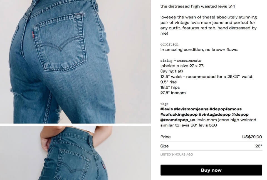Image resolution: width=267 pixels, height=180 pixels.
Task: Click the Buy now button
Action: tap(211, 170)
